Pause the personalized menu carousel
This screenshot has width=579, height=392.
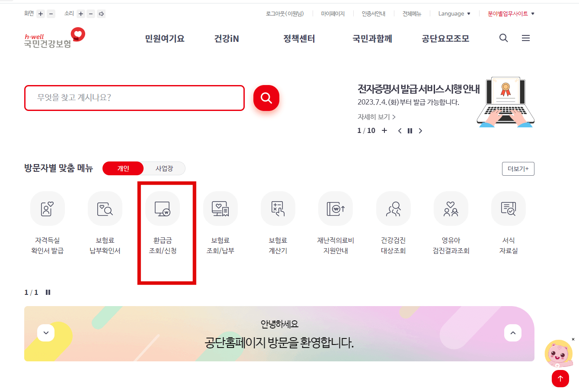pyautogui.click(x=48, y=292)
